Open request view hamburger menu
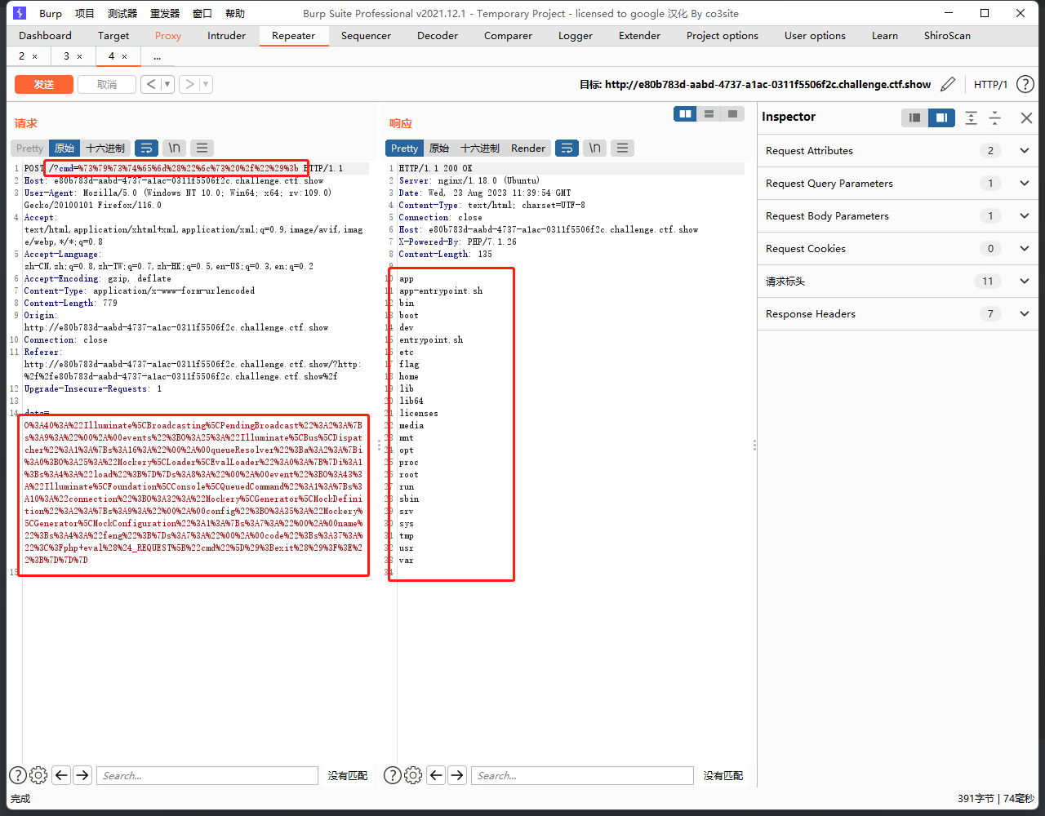The width and height of the screenshot is (1045, 816). coord(202,148)
